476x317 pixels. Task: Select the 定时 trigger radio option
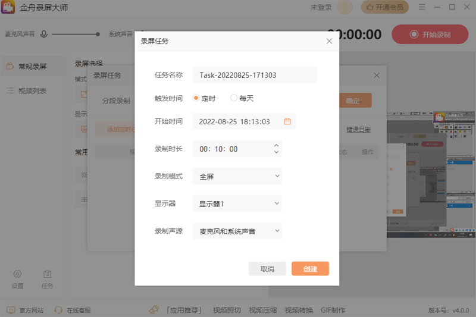click(x=196, y=98)
